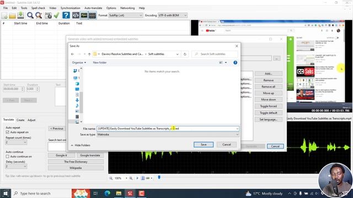
Task: Click the waveform play button
Action: point(137,178)
